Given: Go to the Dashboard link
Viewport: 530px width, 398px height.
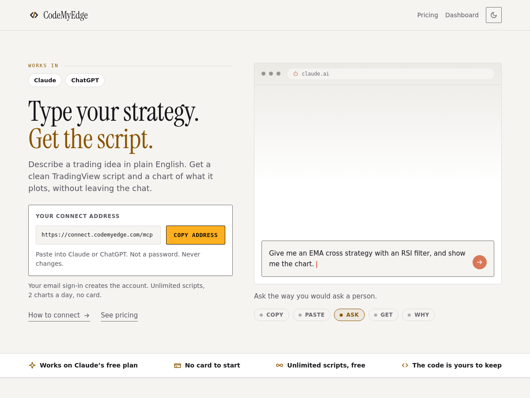Looking at the screenshot, I should (462, 15).
